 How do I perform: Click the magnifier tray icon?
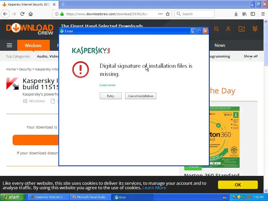point(249,197)
